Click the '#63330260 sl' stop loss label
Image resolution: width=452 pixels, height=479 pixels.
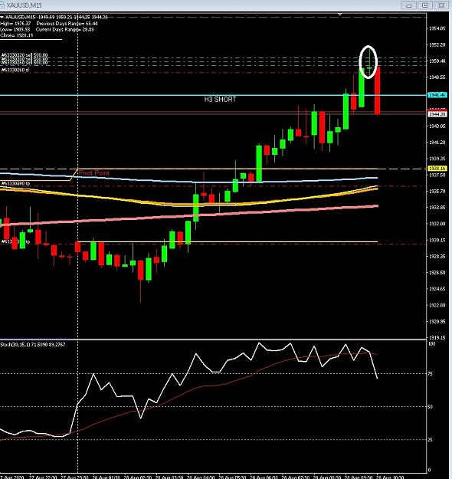pyautogui.click(x=15, y=70)
